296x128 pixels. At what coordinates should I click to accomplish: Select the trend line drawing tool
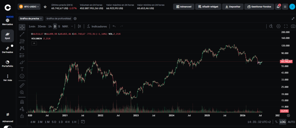click(x=22, y=34)
